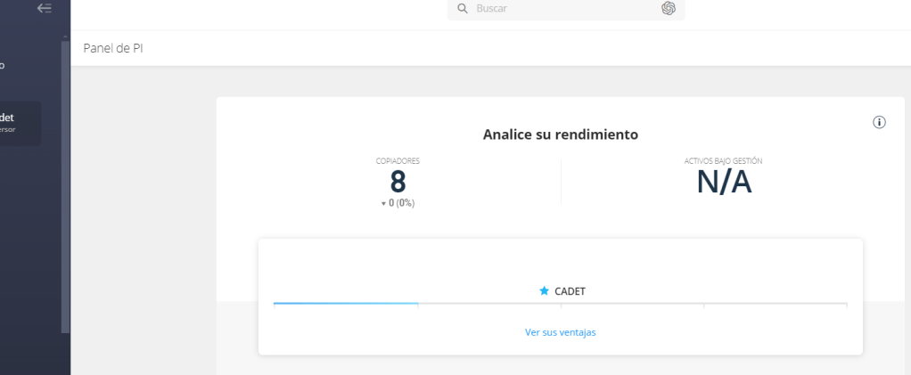This screenshot has width=911, height=375.
Task: Collapse the sidebar with the left arrow
Action: (x=45, y=8)
